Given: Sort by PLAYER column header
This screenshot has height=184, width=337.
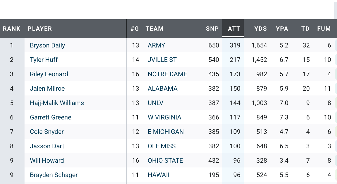Looking at the screenshot, I should click(x=40, y=29).
